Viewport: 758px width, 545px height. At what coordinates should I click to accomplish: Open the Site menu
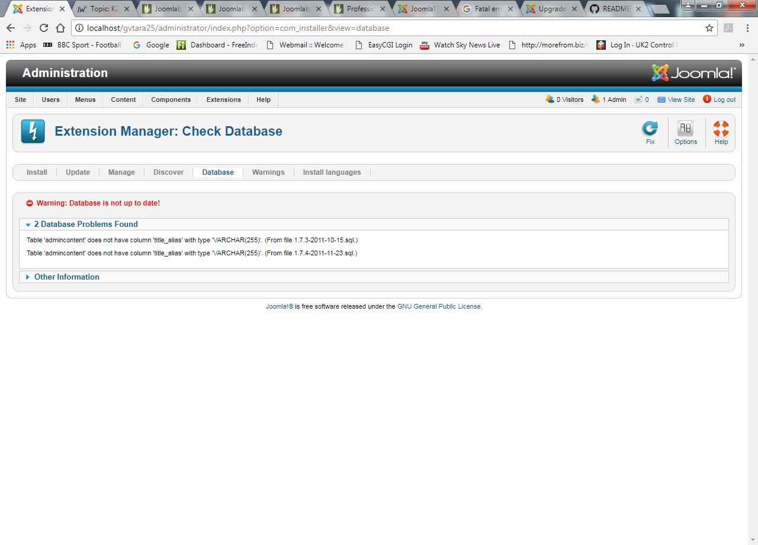(20, 100)
